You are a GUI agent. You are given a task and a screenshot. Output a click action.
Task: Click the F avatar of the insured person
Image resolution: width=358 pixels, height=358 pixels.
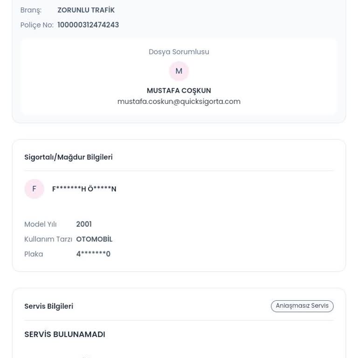click(x=34, y=189)
